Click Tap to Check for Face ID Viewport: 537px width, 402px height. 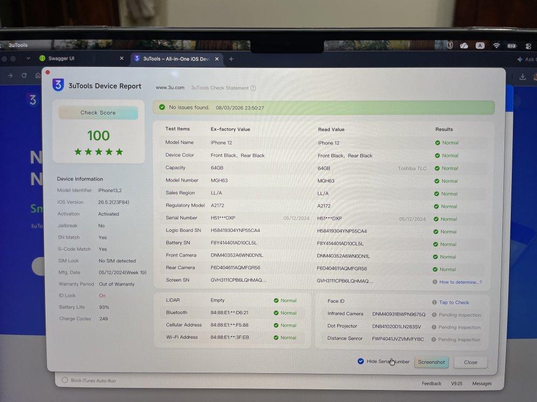click(454, 302)
